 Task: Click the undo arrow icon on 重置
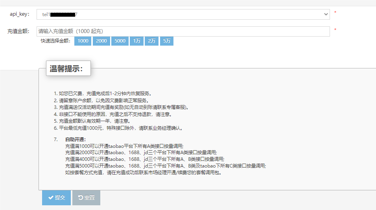(80, 198)
